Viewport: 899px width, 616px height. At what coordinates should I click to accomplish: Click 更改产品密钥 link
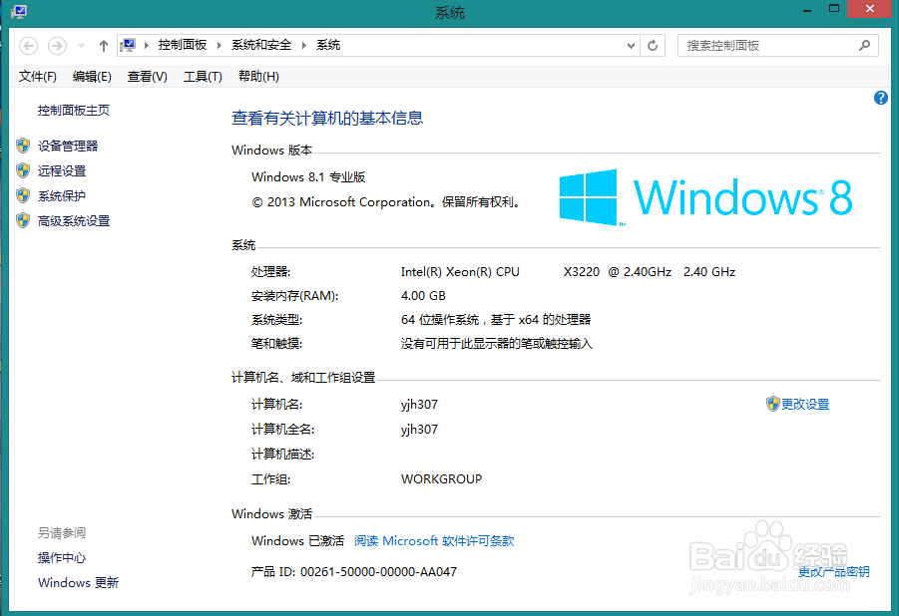833,571
